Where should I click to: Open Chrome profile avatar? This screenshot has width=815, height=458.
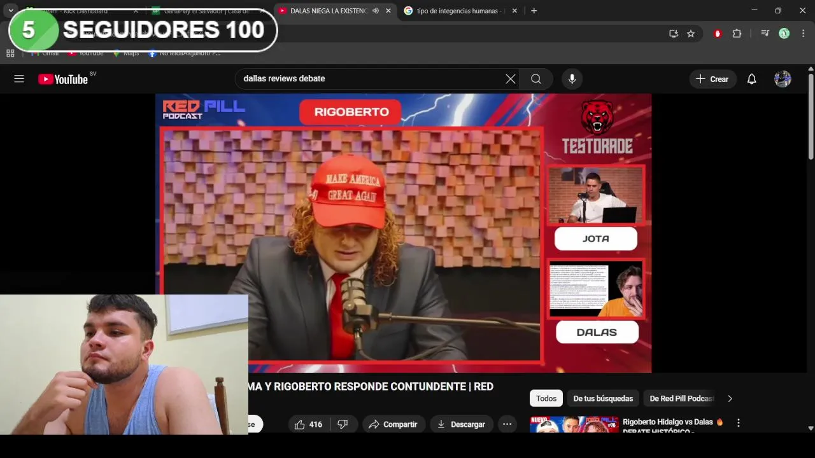pyautogui.click(x=784, y=34)
